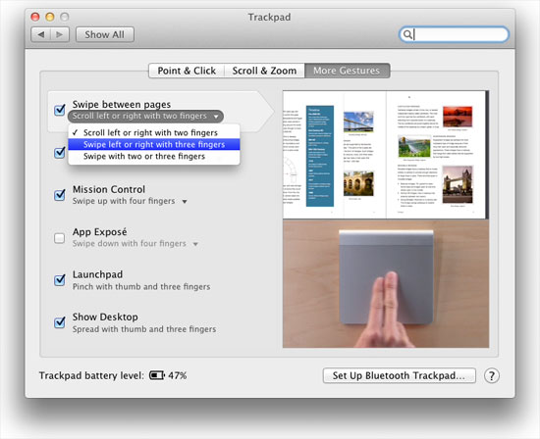Click the trackpad battery level icon
The width and height of the screenshot is (540, 439).
tap(157, 375)
